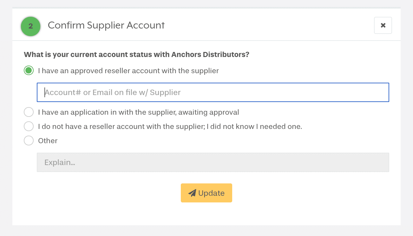
Task: Click the Confirm Supplier Account heading
Action: (x=106, y=25)
